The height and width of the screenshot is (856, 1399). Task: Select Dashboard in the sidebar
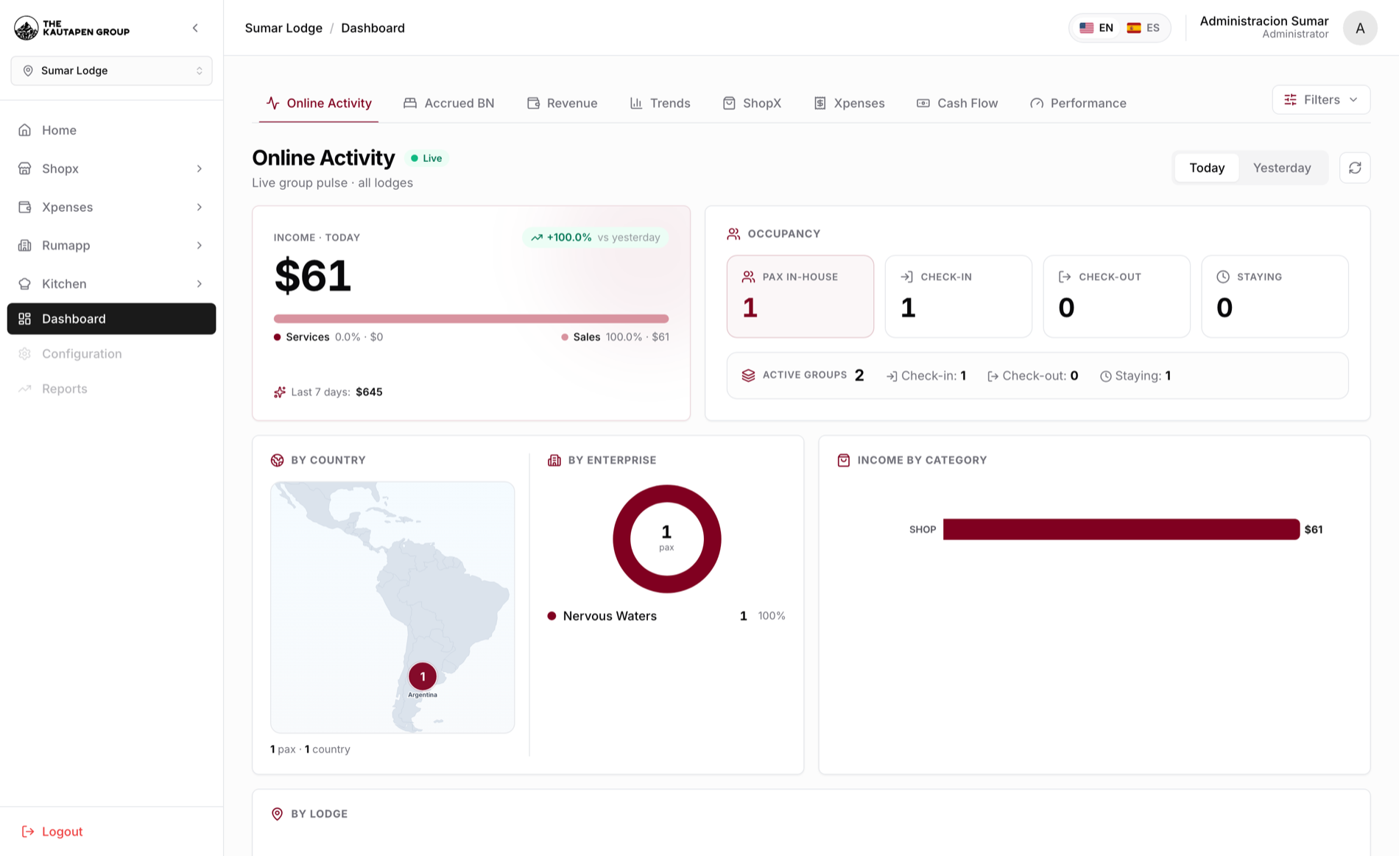click(112, 319)
